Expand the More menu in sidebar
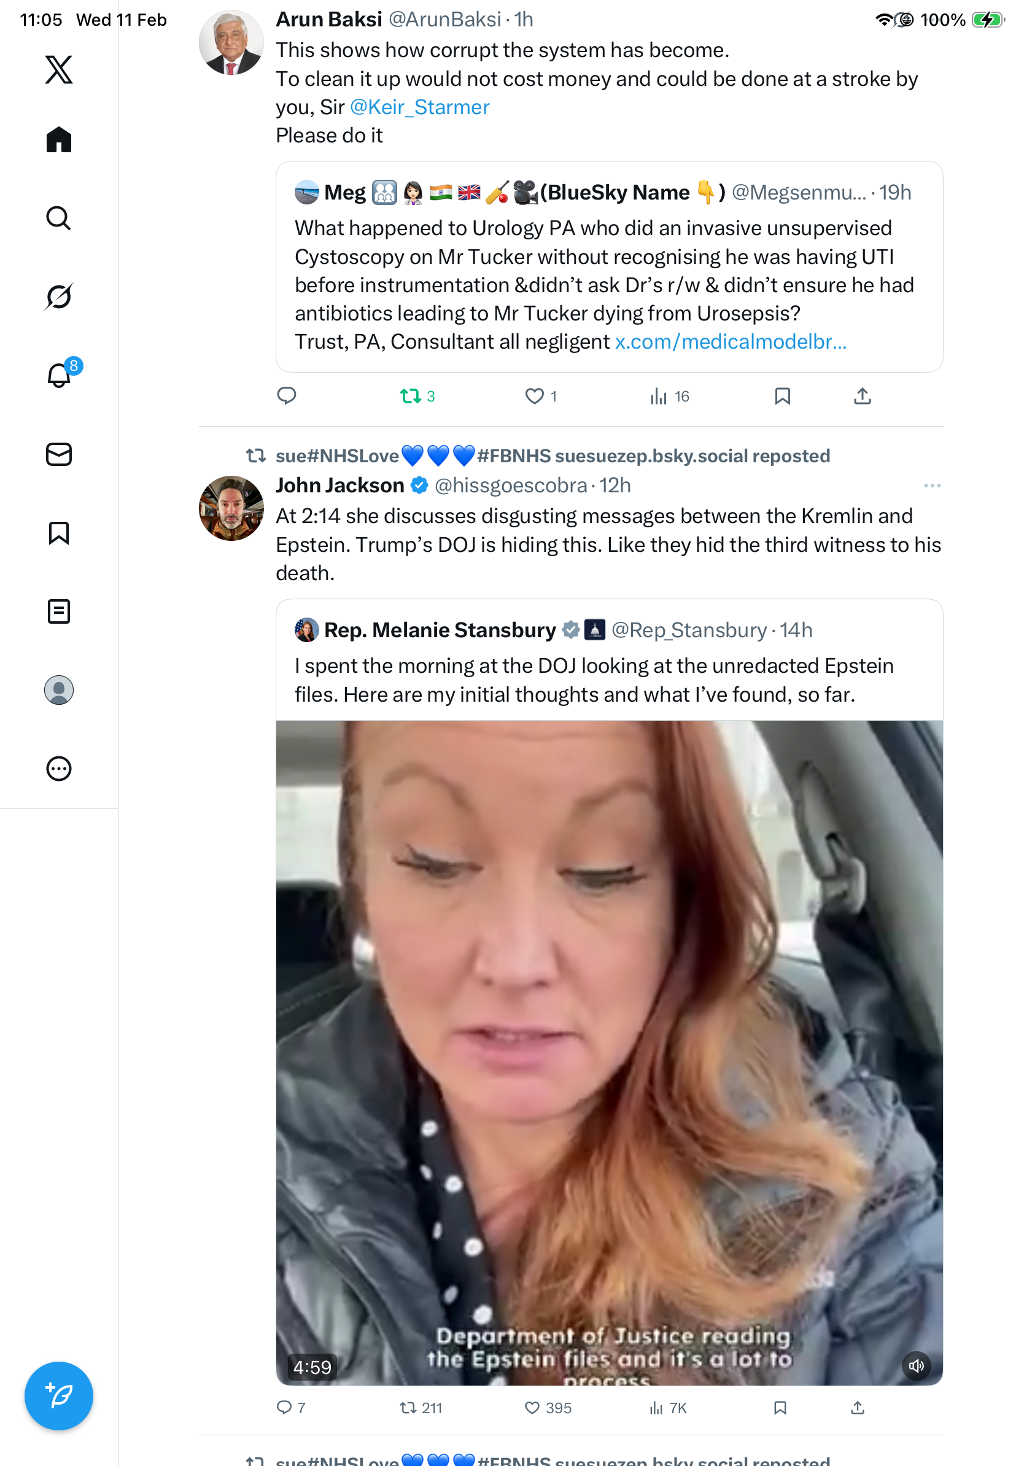Viewport: 1024px width, 1466px height. pos(59,769)
